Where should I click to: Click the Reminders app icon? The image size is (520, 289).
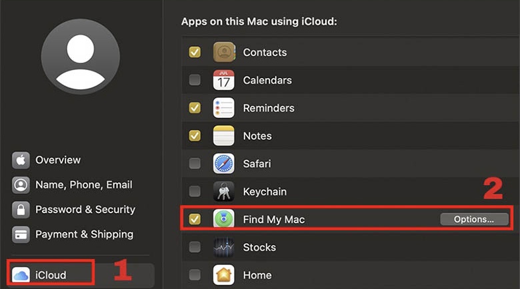click(224, 108)
